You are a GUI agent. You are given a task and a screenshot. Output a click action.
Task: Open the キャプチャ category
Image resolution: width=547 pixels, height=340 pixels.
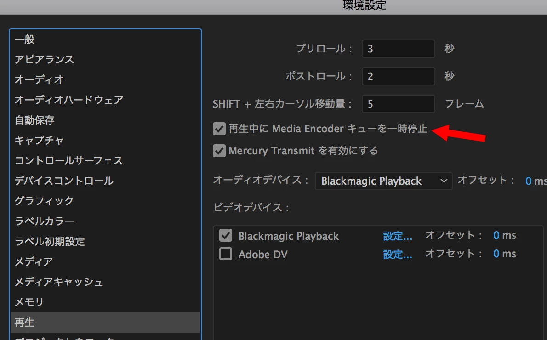click(105, 141)
